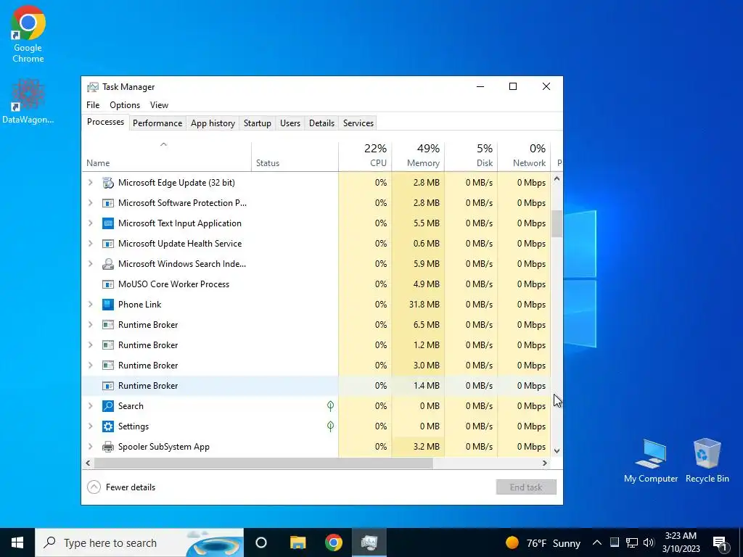Expand Microsoft Edge Update process group
The width and height of the screenshot is (743, 557).
91,182
